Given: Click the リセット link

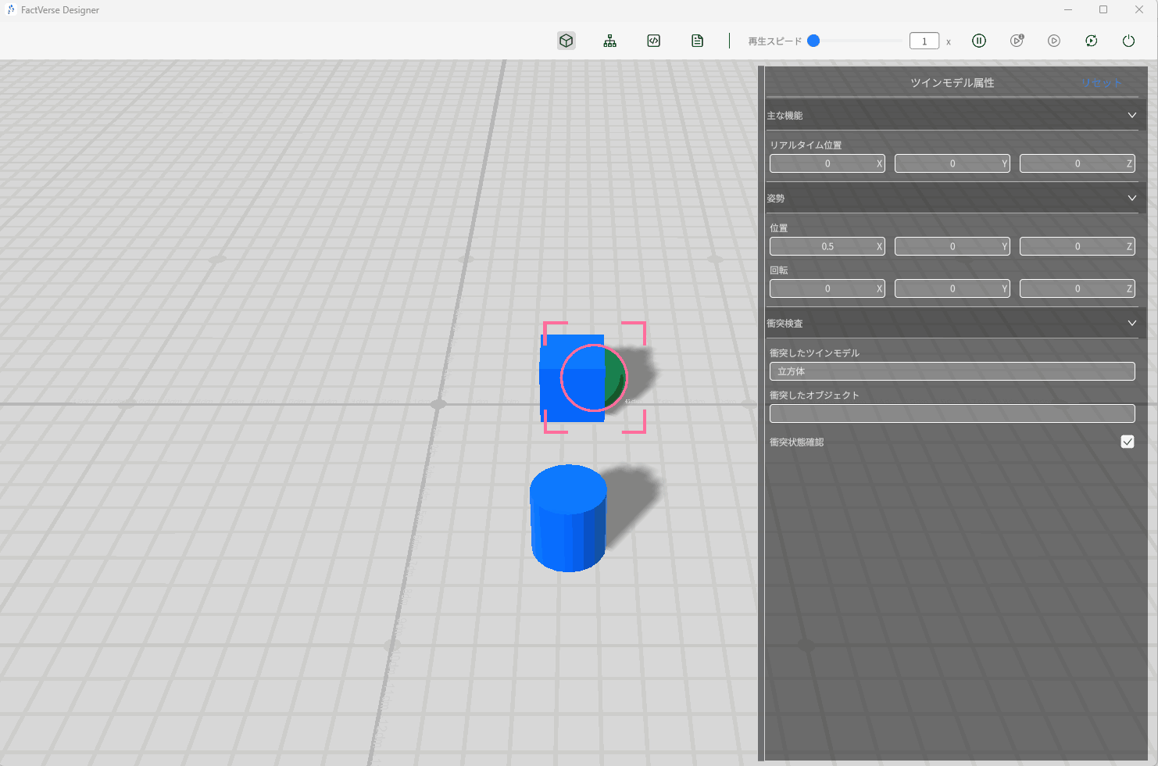Looking at the screenshot, I should tap(1101, 83).
